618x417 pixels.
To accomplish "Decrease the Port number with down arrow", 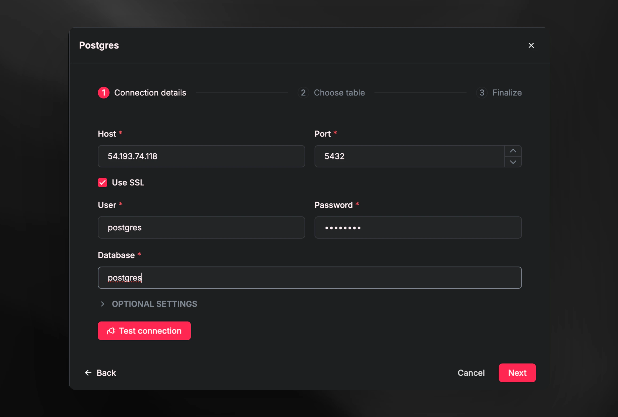I will 513,162.
